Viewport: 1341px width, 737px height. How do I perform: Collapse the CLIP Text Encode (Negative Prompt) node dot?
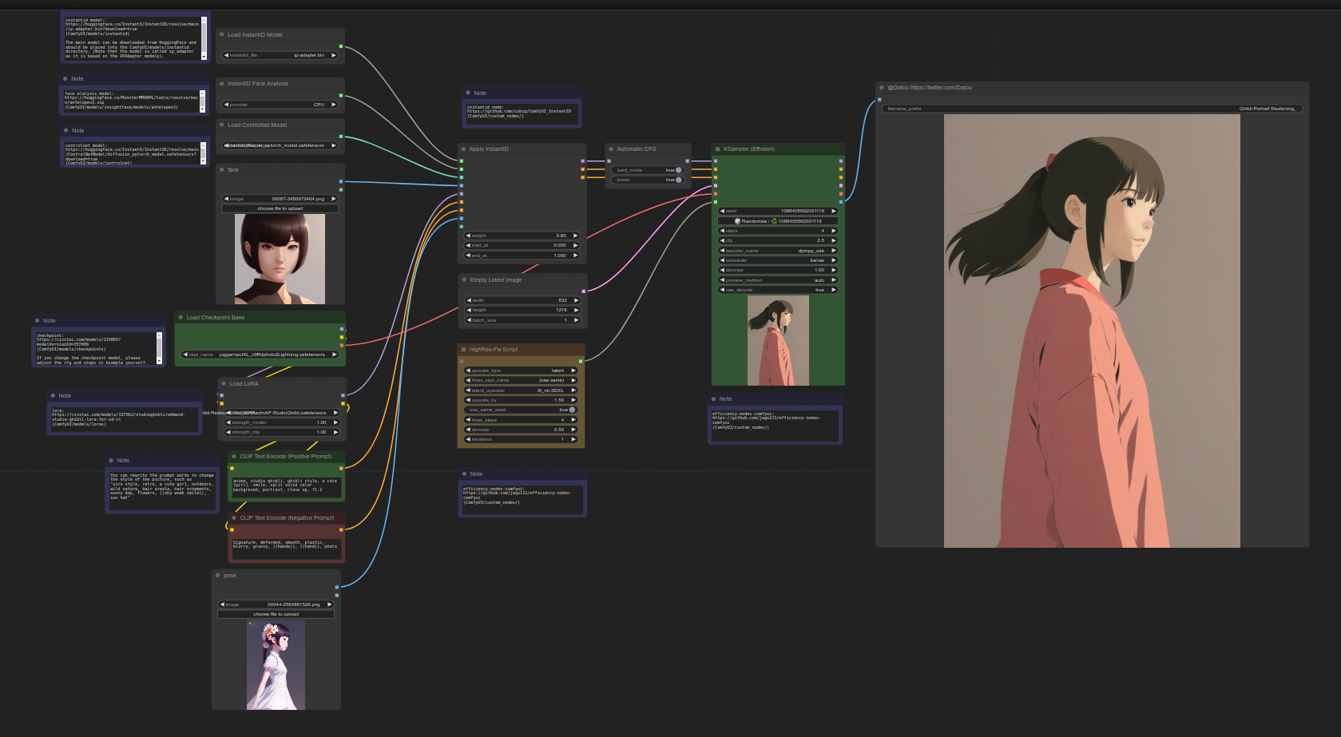234,517
